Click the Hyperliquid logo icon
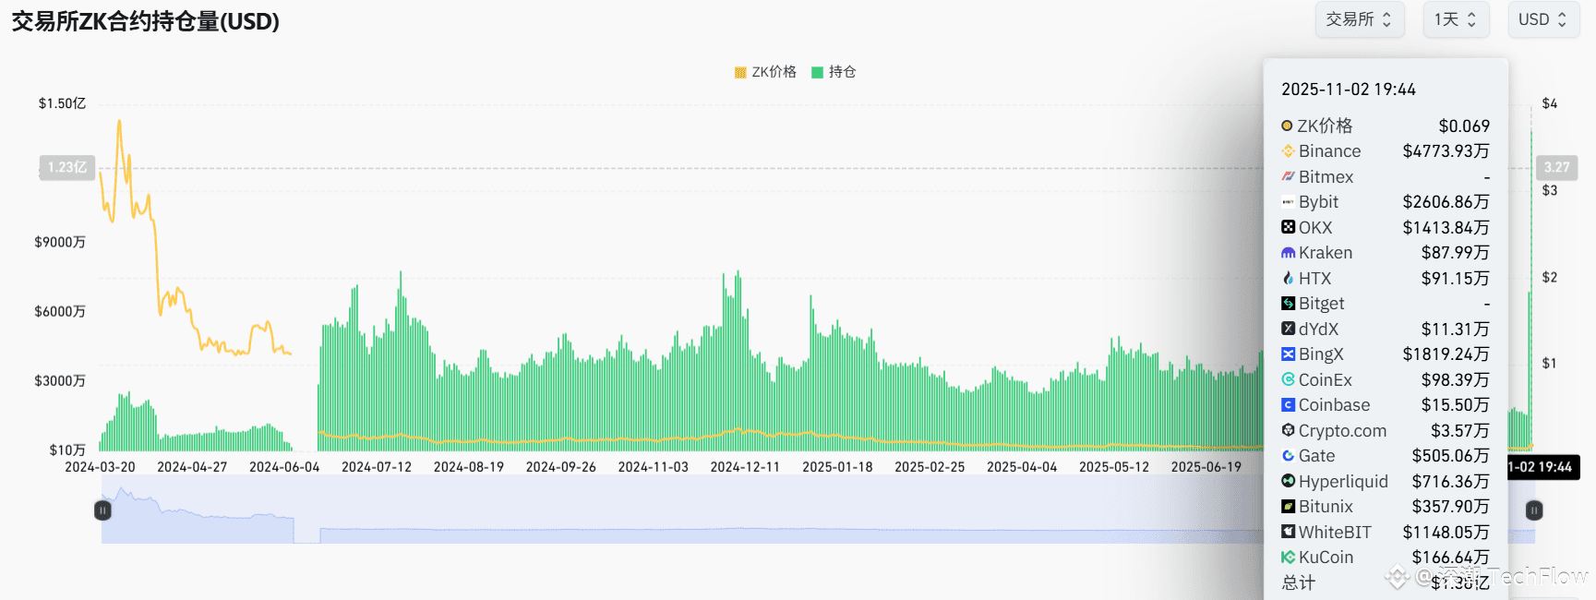1596x600 pixels. click(1288, 481)
